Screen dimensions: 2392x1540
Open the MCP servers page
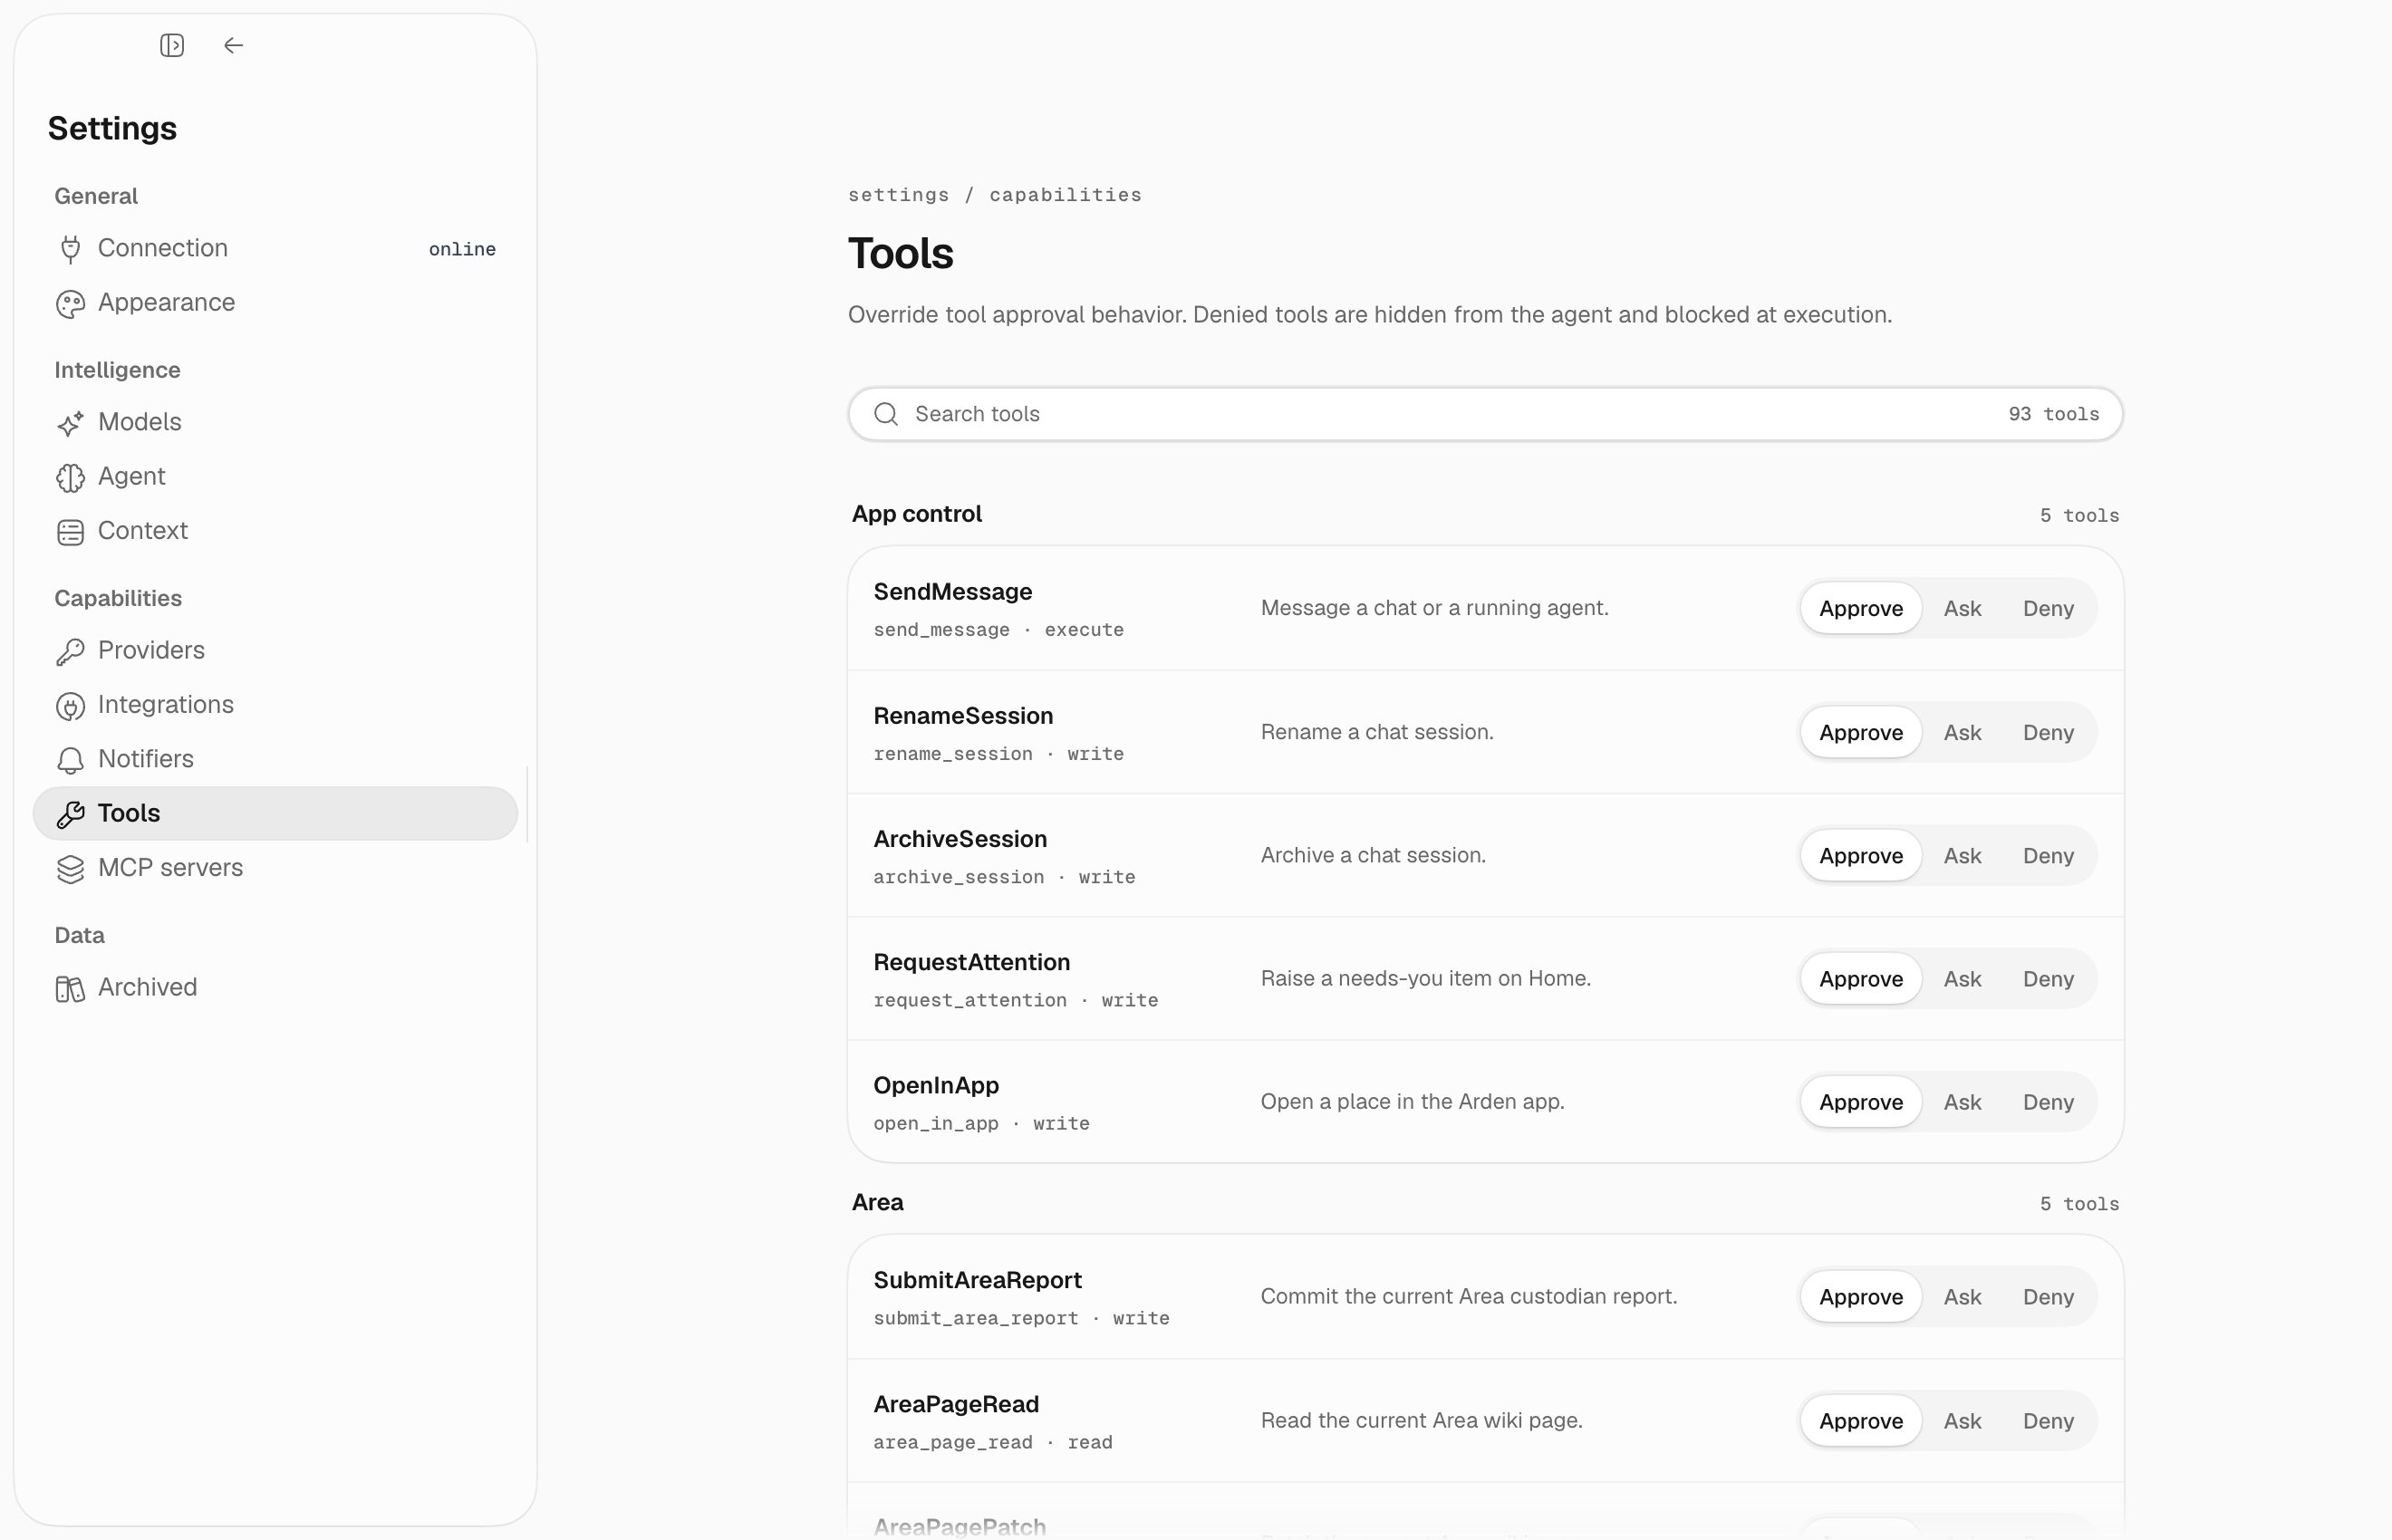[275, 867]
